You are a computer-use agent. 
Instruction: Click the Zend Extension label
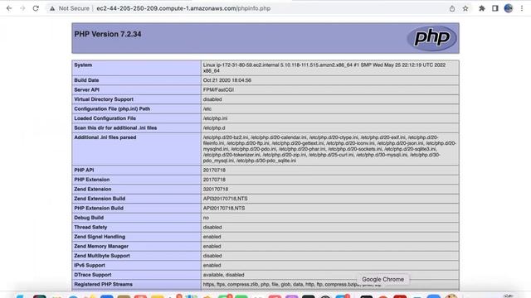(92, 189)
